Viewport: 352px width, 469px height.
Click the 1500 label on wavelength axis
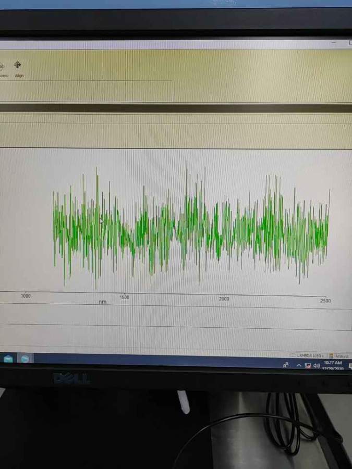click(124, 298)
